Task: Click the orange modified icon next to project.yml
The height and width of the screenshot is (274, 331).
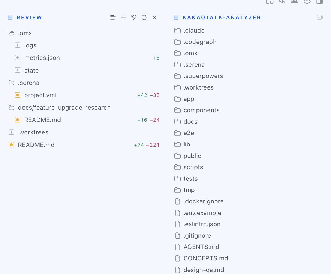Action: (x=18, y=95)
